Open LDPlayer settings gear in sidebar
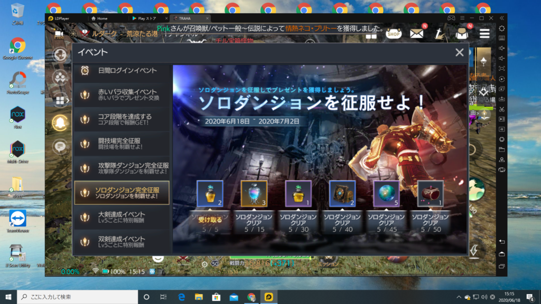Viewport: 541px width, 304px height. (502, 28)
